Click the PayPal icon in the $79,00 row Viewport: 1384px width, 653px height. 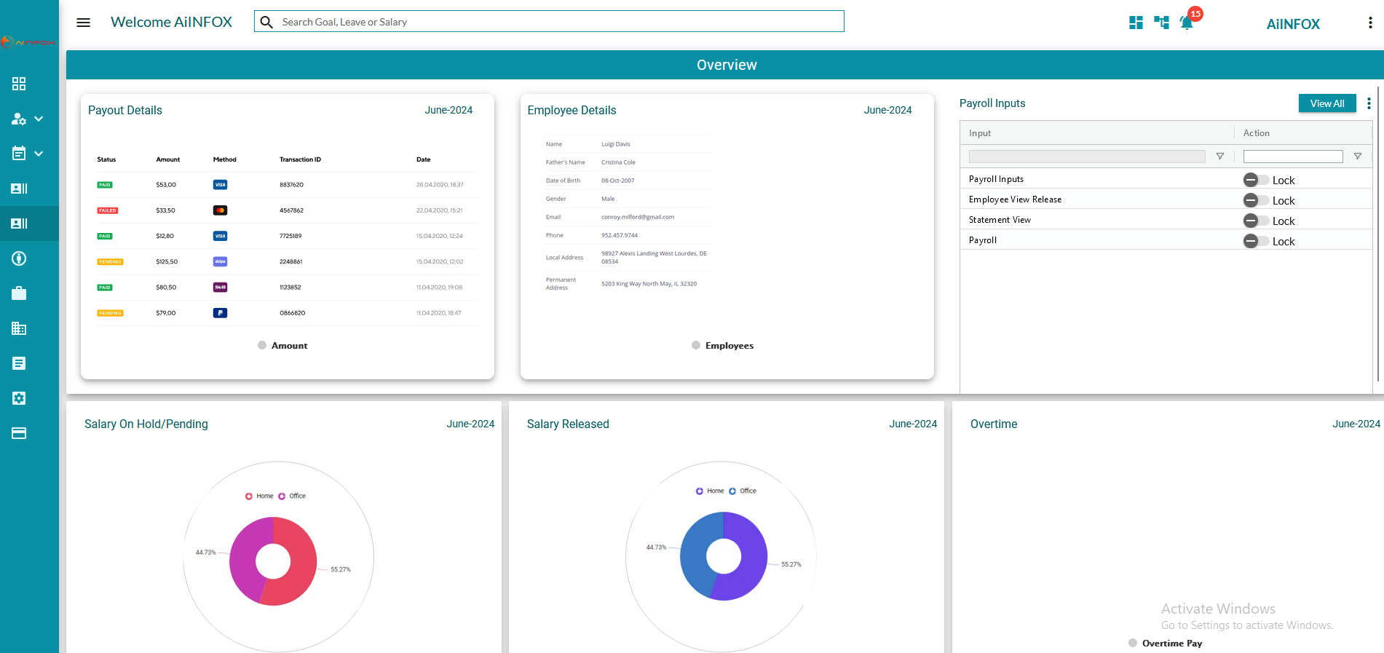click(220, 313)
